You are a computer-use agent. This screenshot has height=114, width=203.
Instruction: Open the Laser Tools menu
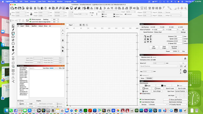point(42,1)
